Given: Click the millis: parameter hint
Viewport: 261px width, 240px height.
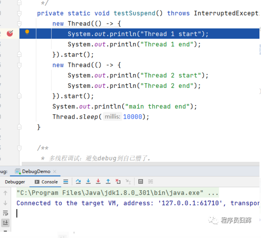Looking at the screenshot, I should pyautogui.click(x=113, y=117).
